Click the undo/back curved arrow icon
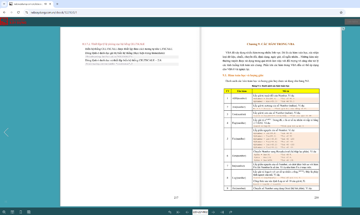This screenshot has width=360, height=215. point(170,212)
